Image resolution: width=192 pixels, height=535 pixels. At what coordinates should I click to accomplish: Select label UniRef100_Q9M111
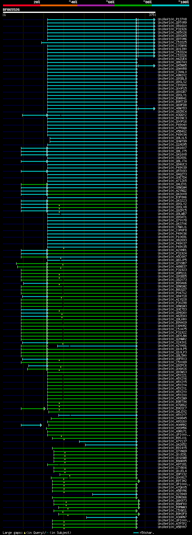(x=172, y=273)
